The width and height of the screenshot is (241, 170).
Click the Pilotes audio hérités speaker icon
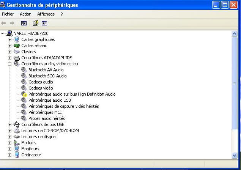[x=24, y=118]
